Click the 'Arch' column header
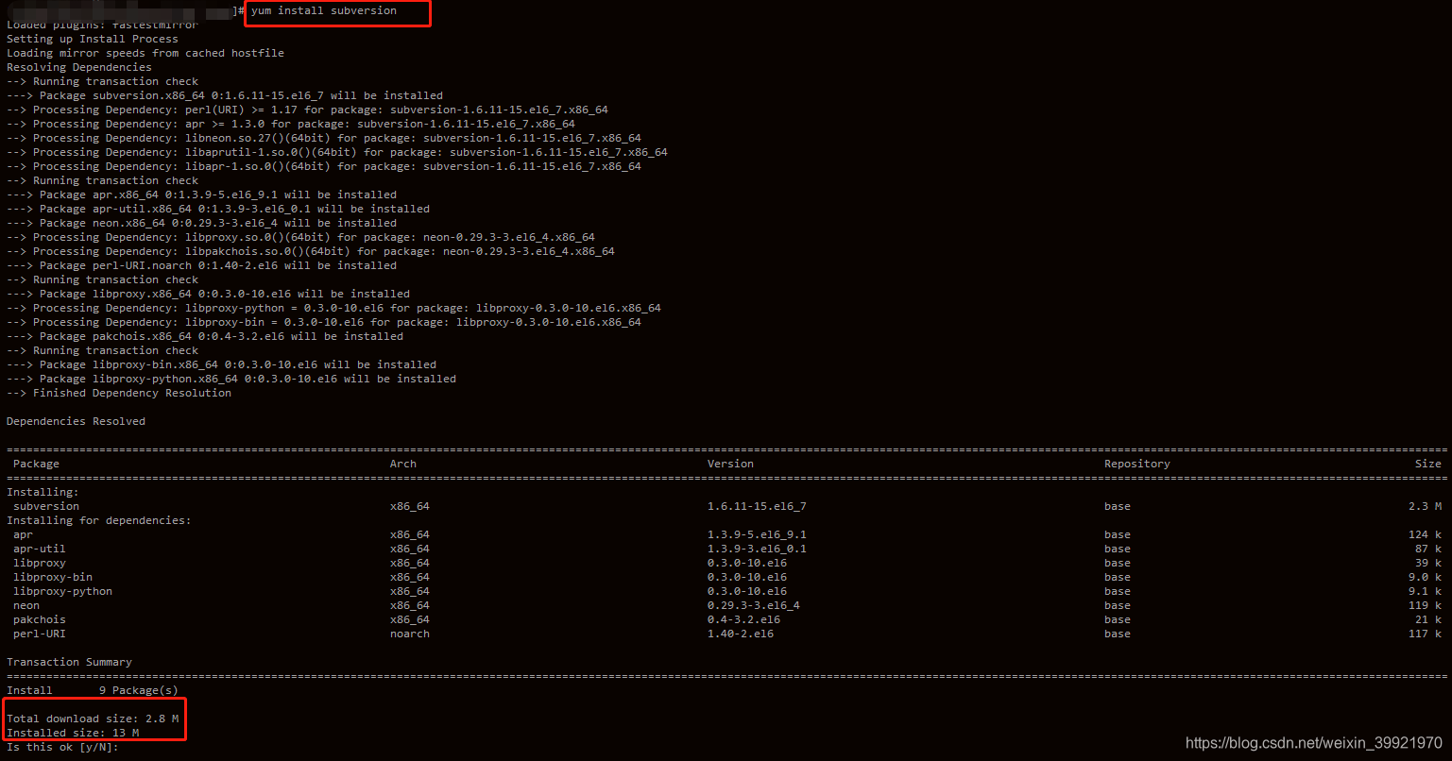The height and width of the screenshot is (761, 1452). coord(403,464)
